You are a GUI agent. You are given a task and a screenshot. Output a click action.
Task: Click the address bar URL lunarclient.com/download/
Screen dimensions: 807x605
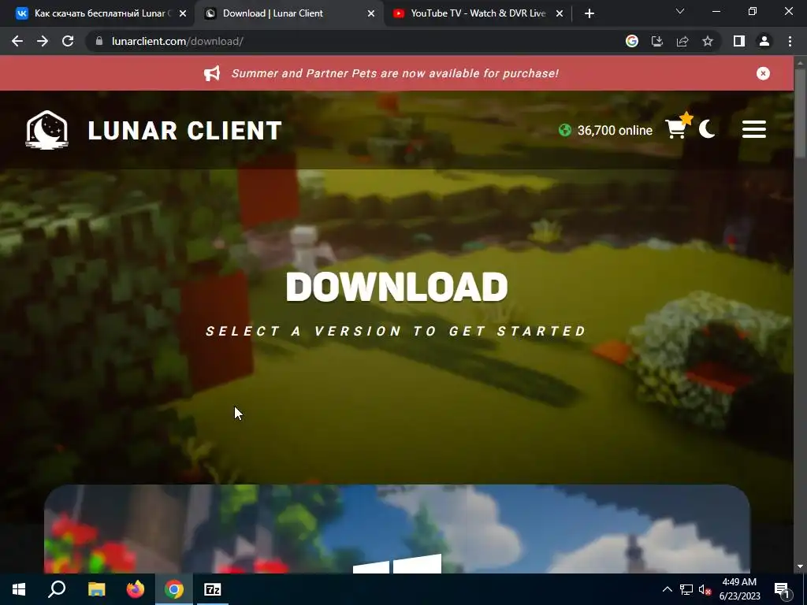[177, 41]
